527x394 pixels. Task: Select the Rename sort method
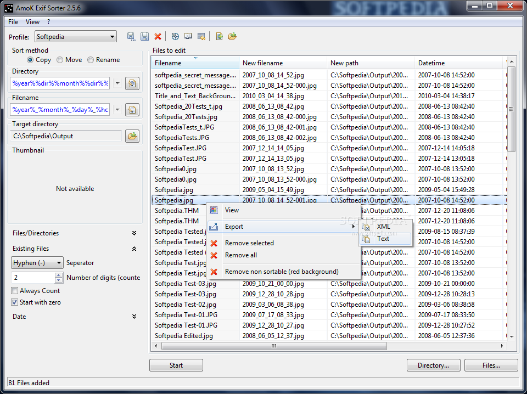tap(91, 60)
